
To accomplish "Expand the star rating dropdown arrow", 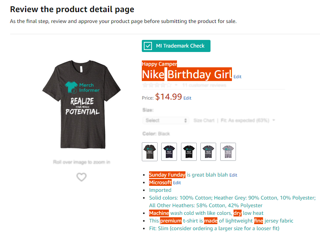I will click(x=176, y=85).
